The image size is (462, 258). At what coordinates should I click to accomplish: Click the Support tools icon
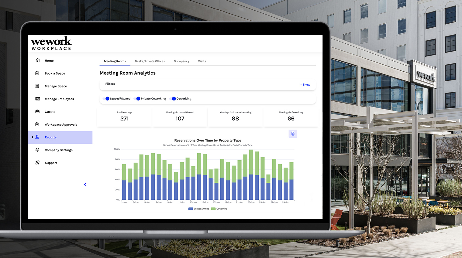tap(37, 163)
